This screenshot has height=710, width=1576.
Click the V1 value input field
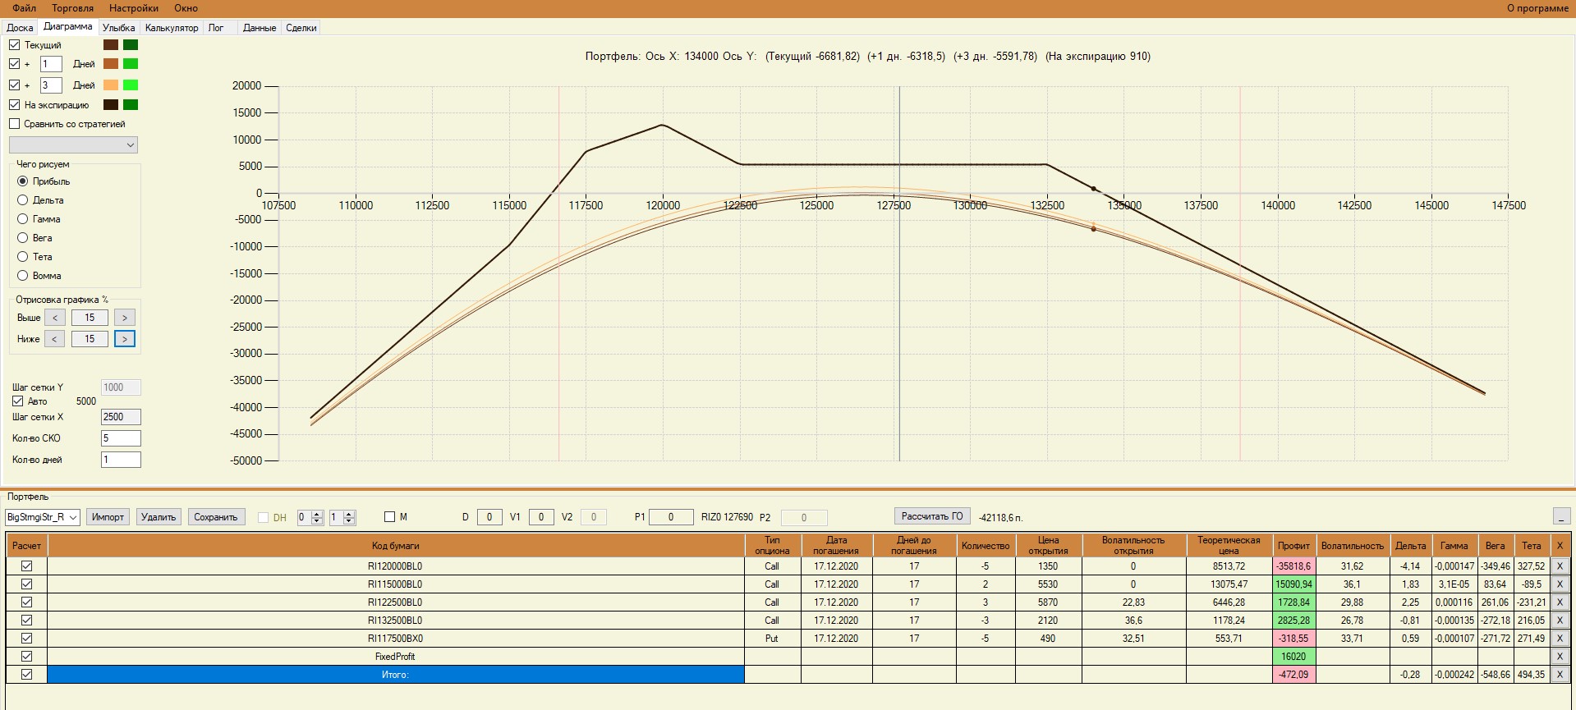click(541, 517)
